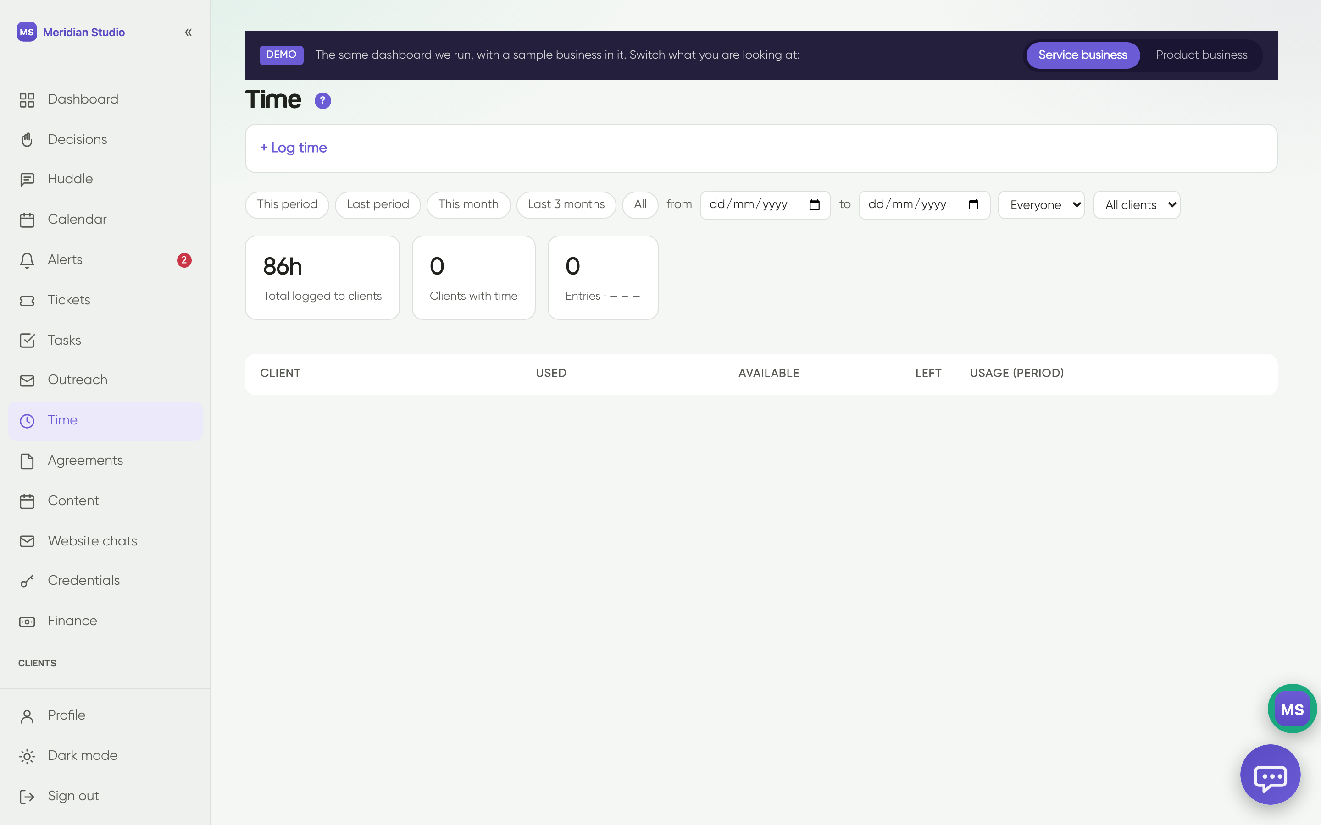Screen dimensions: 1321x825
Task: Click the Huddle chat bubble icon
Action: tap(27, 180)
